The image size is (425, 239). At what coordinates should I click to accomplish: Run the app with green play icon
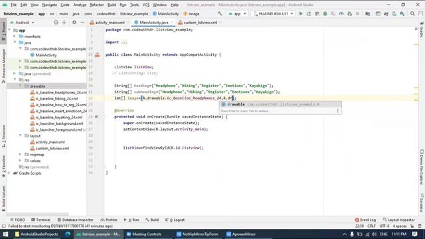coord(301,13)
